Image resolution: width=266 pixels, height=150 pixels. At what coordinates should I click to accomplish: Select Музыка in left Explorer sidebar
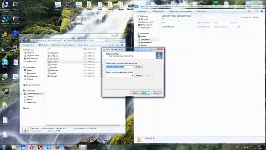[x=30, y=79]
